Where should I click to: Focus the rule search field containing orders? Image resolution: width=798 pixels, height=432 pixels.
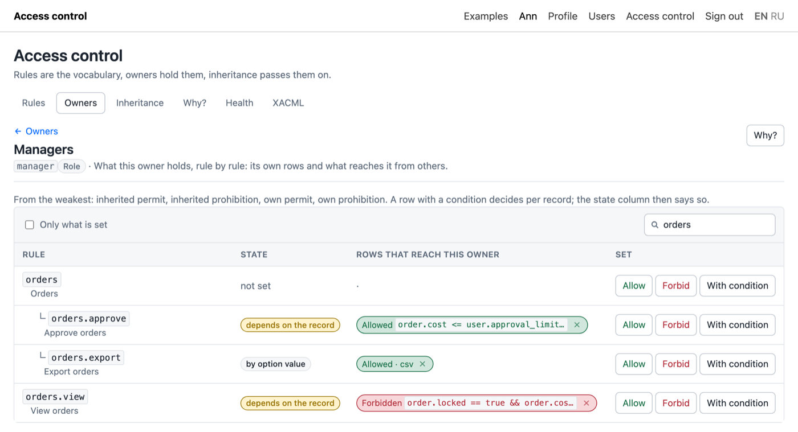coord(710,225)
